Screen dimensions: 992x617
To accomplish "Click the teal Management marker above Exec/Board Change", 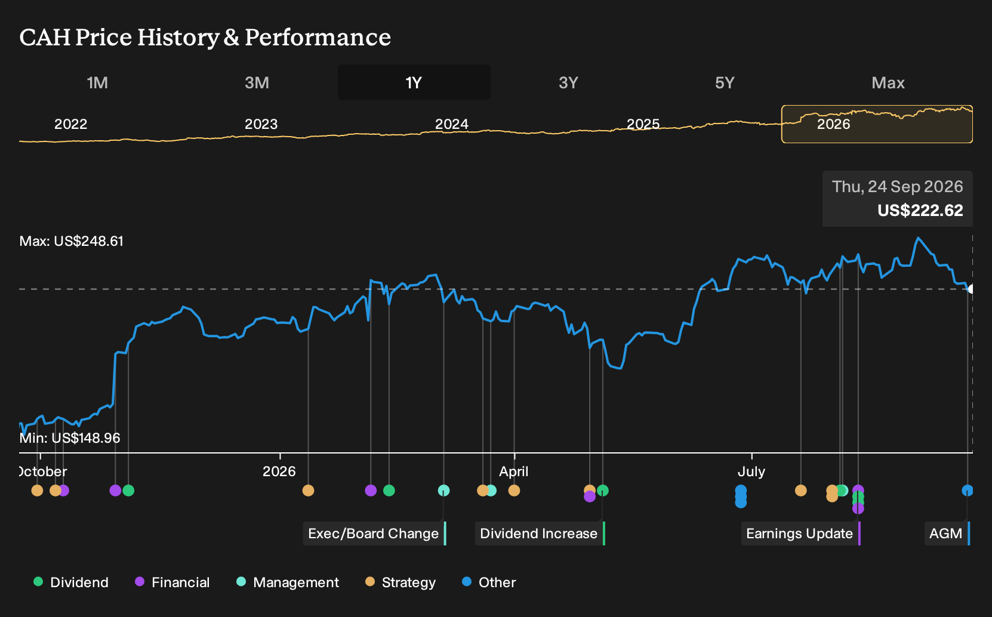I will 443,490.
